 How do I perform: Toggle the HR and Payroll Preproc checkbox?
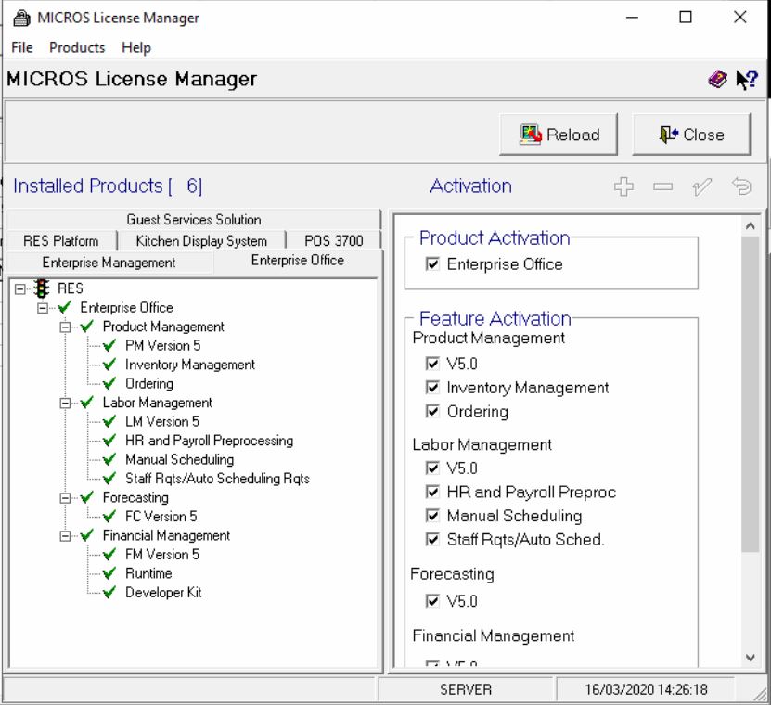[x=432, y=493]
